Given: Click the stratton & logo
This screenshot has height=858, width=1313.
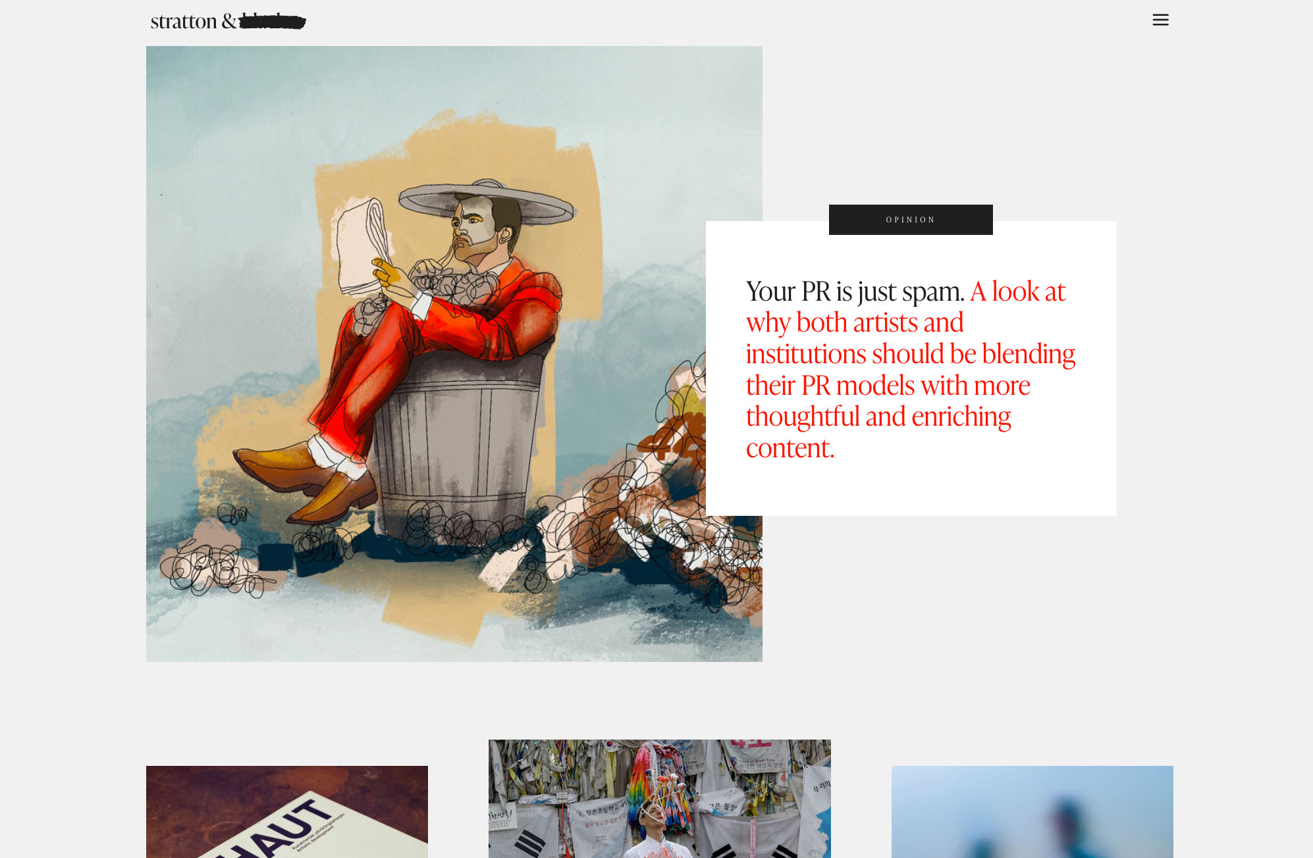Looking at the screenshot, I should (x=228, y=21).
